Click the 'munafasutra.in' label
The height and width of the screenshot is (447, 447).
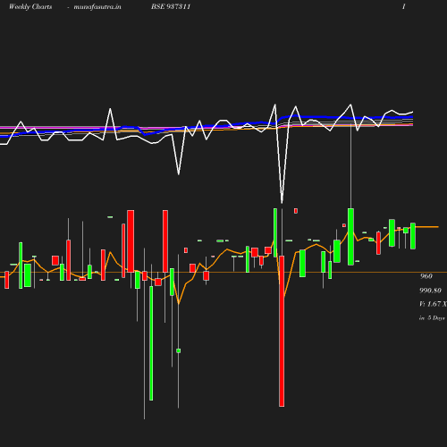(x=97, y=7)
